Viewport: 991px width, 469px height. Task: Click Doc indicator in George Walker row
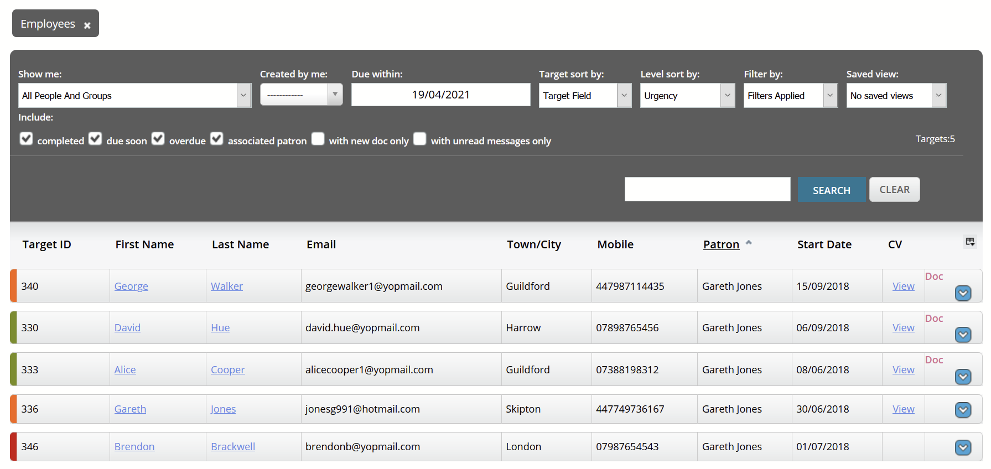pos(934,277)
